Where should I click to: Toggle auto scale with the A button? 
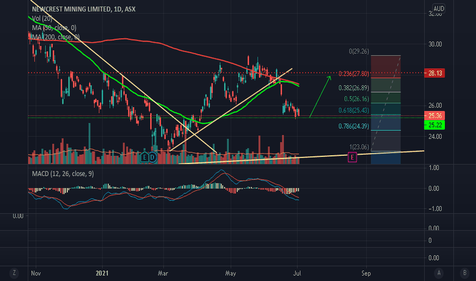(439, 273)
